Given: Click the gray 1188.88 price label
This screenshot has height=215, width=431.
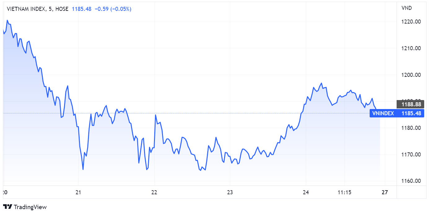Looking at the screenshot, I should (x=410, y=105).
